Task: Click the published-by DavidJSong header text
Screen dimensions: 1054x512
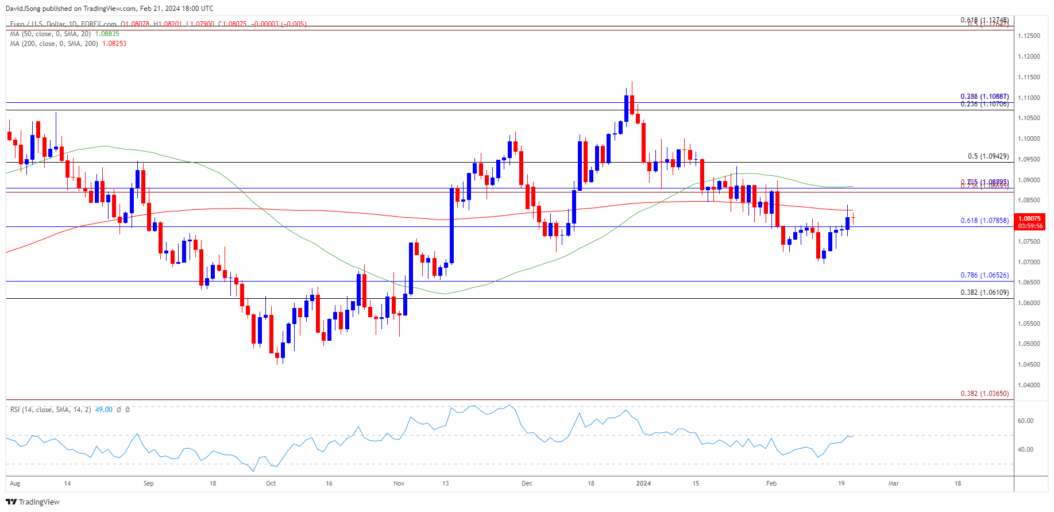Action: (109, 9)
